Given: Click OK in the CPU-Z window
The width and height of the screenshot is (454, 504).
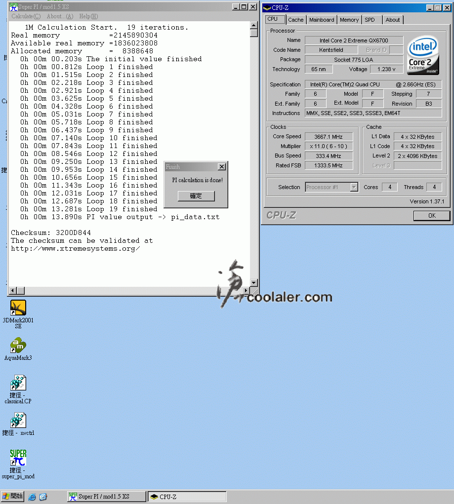Looking at the screenshot, I should (431, 216).
